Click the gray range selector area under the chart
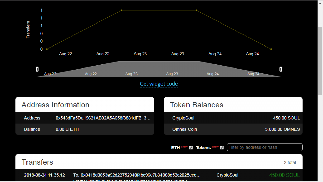The width and height of the screenshot is (323, 182). click(x=159, y=70)
